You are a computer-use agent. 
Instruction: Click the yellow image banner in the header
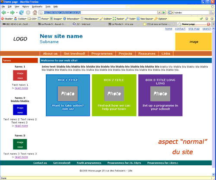click(x=194, y=41)
